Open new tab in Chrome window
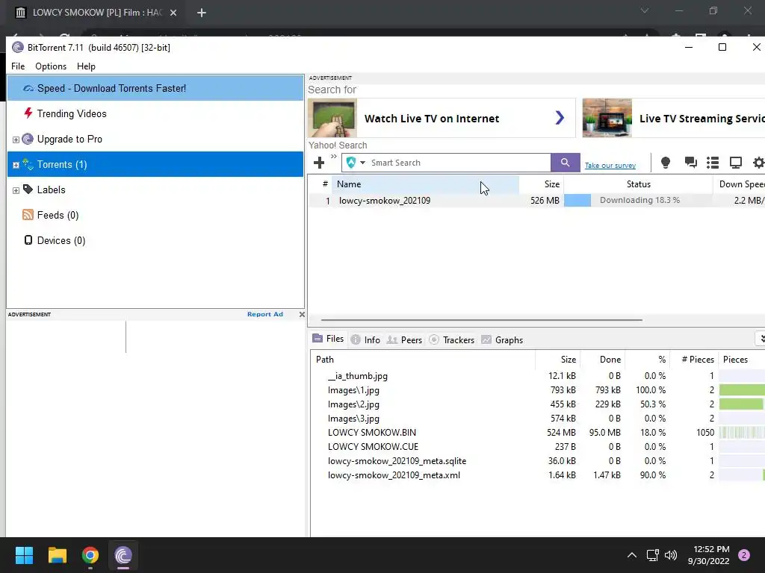The height and width of the screenshot is (573, 765). pos(202,13)
